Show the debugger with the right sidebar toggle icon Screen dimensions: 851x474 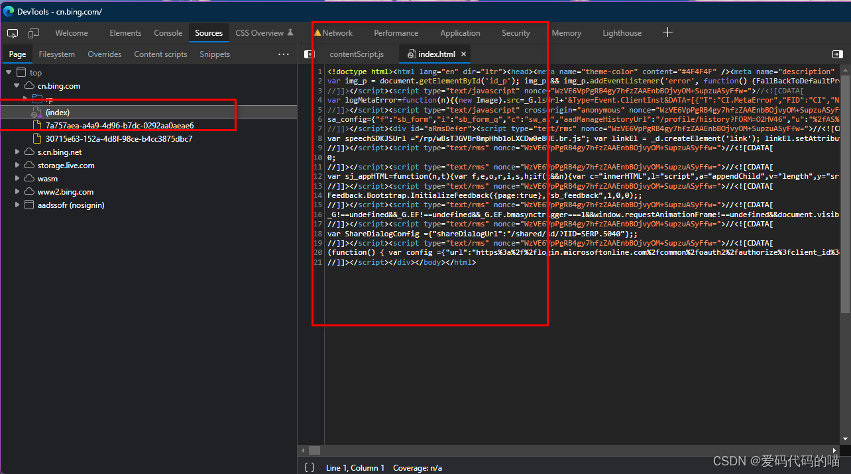click(x=837, y=54)
